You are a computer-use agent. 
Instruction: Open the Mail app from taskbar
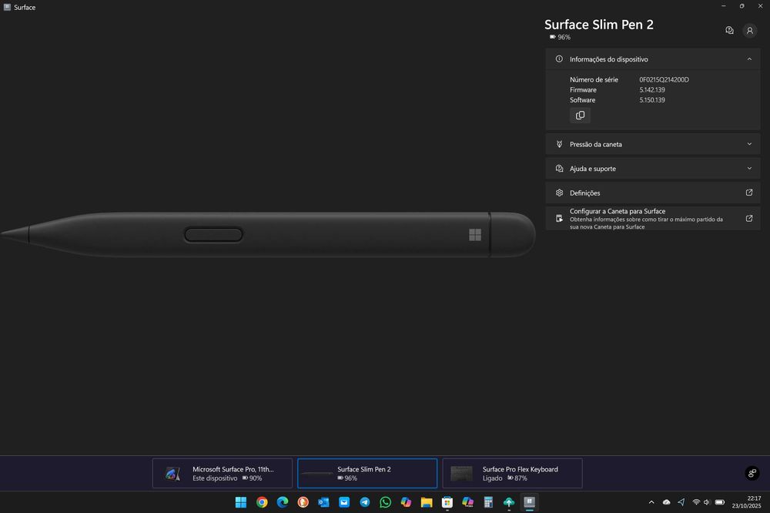tap(344, 502)
